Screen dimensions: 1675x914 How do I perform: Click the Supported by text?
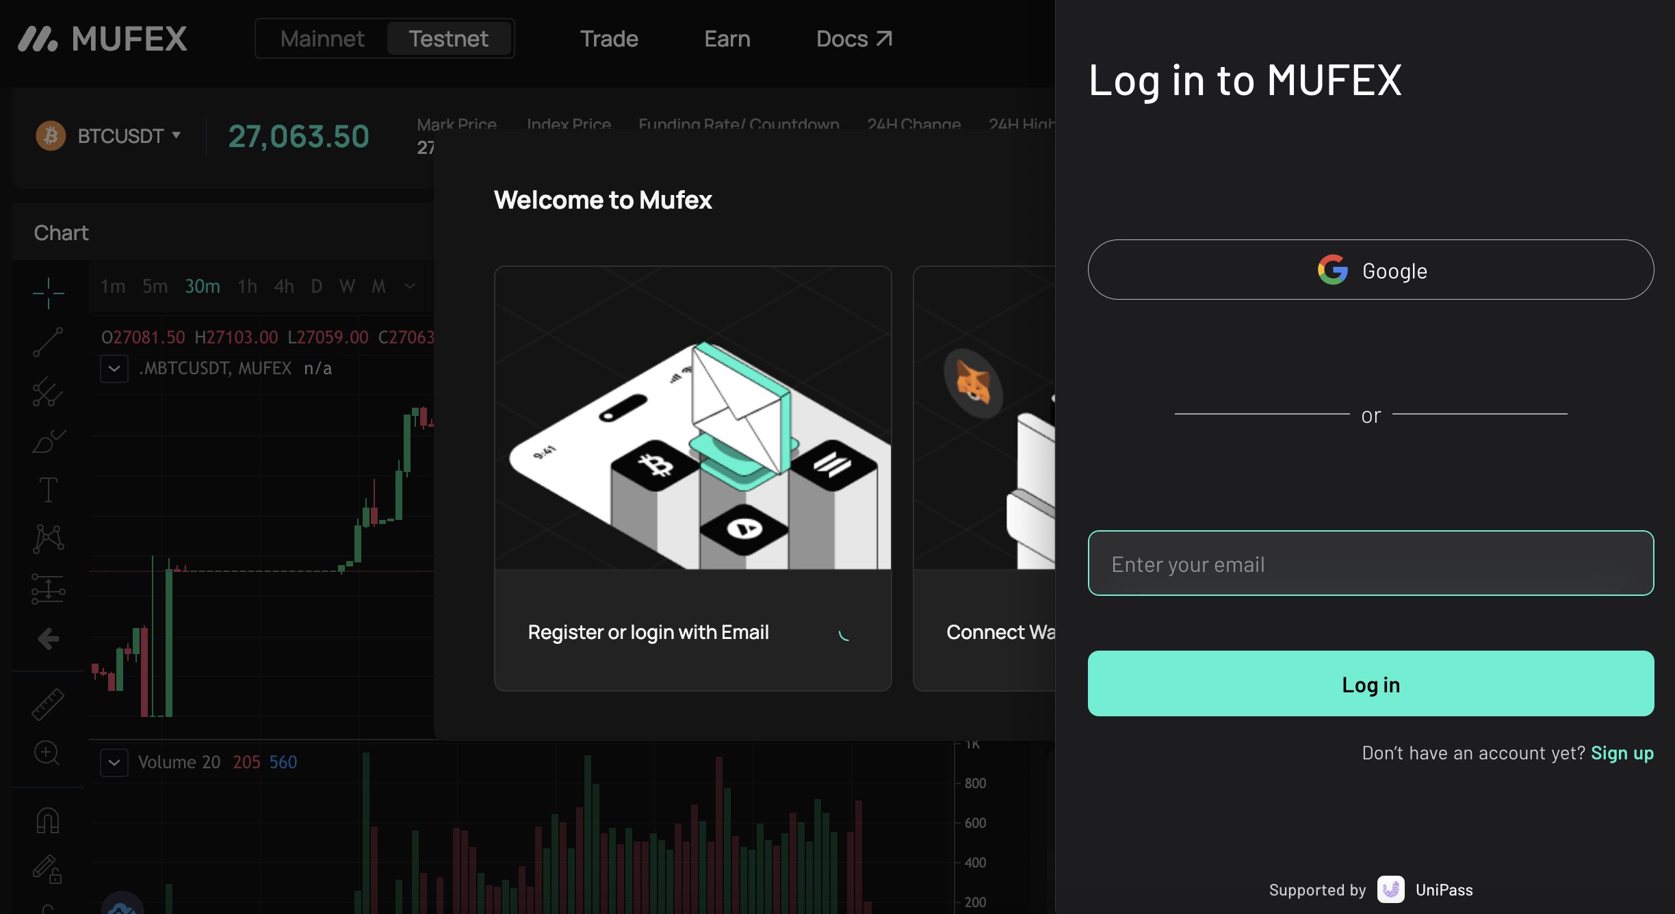tap(1317, 889)
